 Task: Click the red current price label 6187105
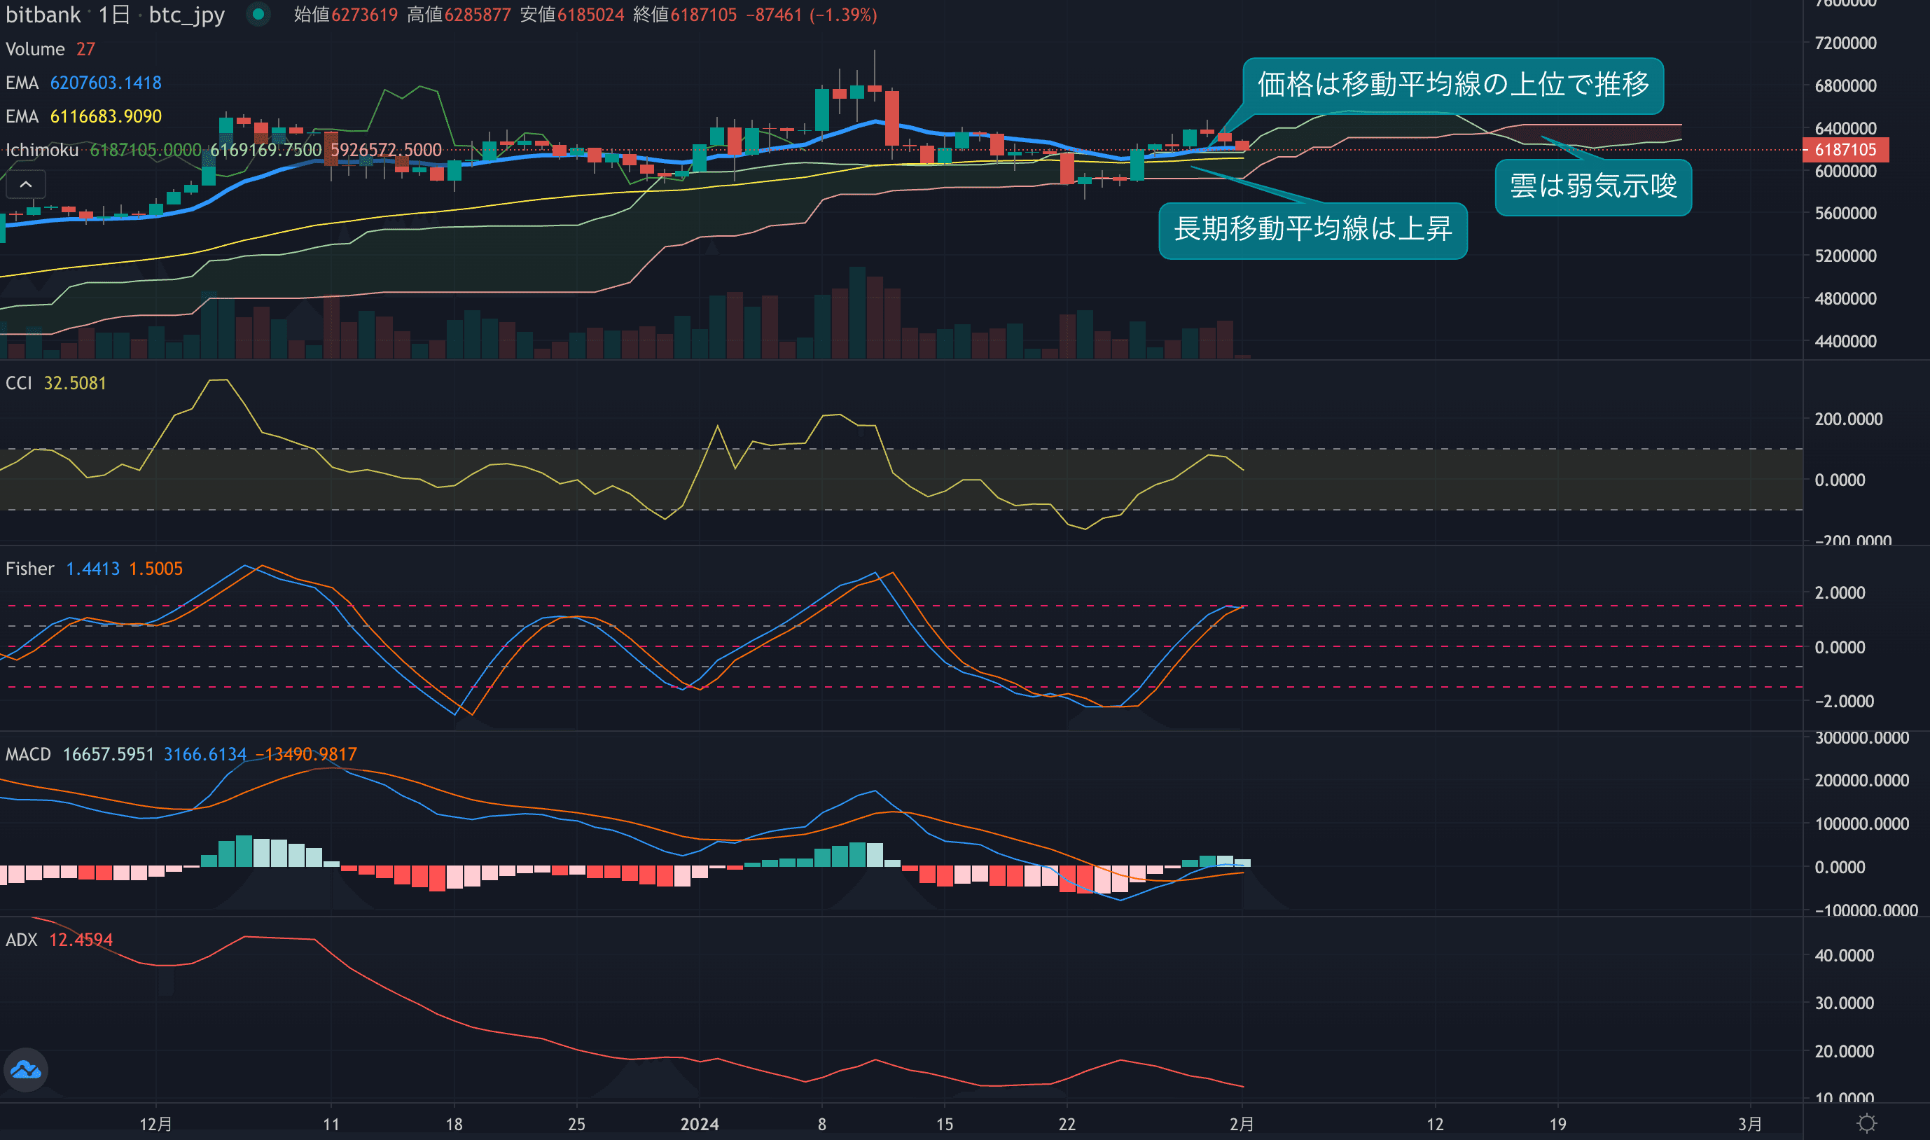(1845, 150)
